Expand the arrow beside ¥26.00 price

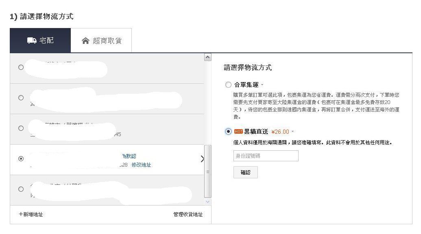(x=292, y=132)
